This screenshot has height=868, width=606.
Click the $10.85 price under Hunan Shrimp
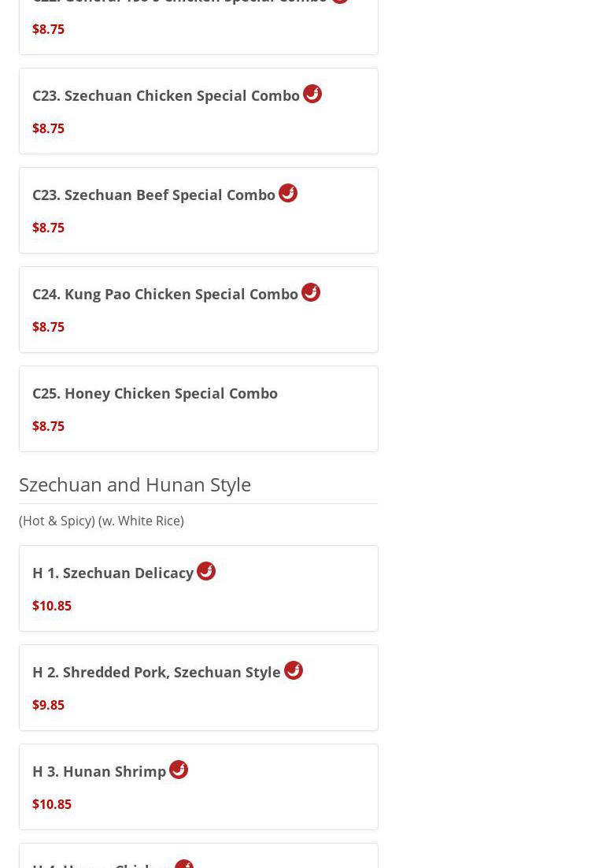tap(52, 804)
